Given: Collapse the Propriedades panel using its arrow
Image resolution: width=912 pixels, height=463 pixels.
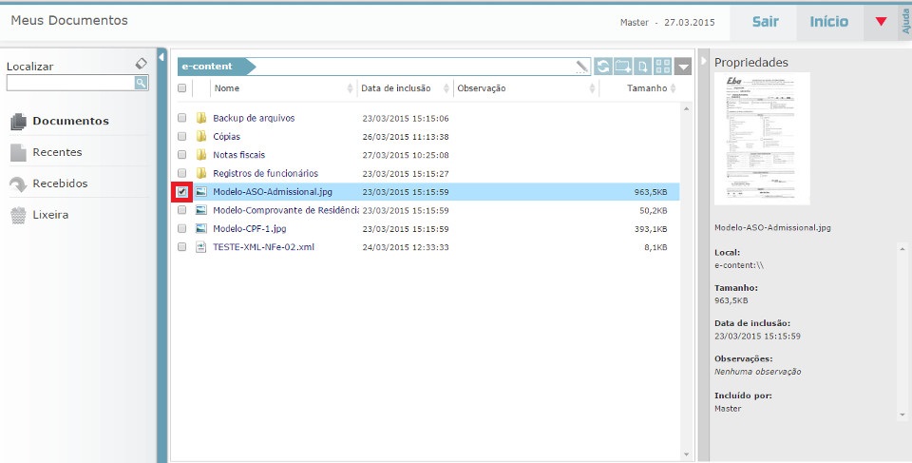Looking at the screenshot, I should (704, 62).
